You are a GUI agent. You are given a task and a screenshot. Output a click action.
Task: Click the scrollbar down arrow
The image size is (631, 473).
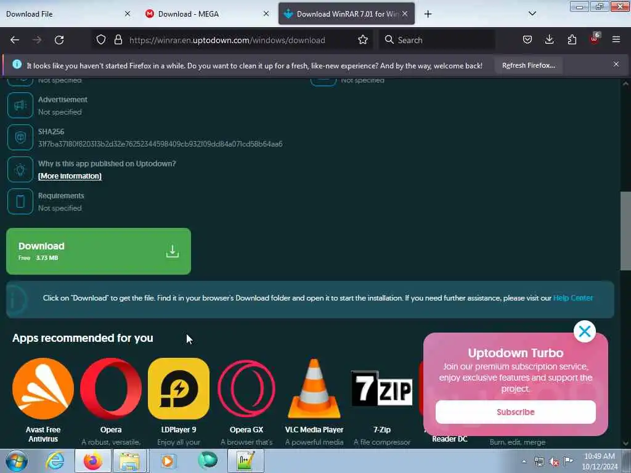(625, 443)
